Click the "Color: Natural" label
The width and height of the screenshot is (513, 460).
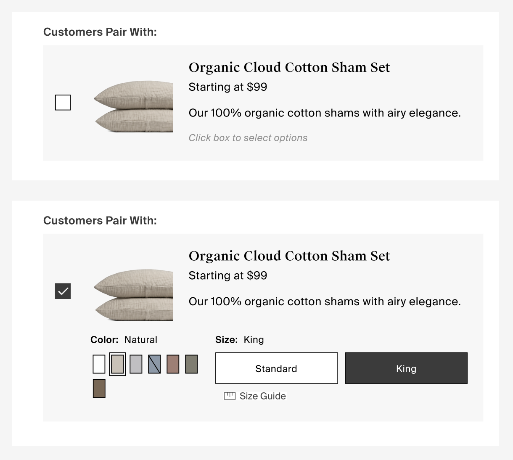(124, 340)
